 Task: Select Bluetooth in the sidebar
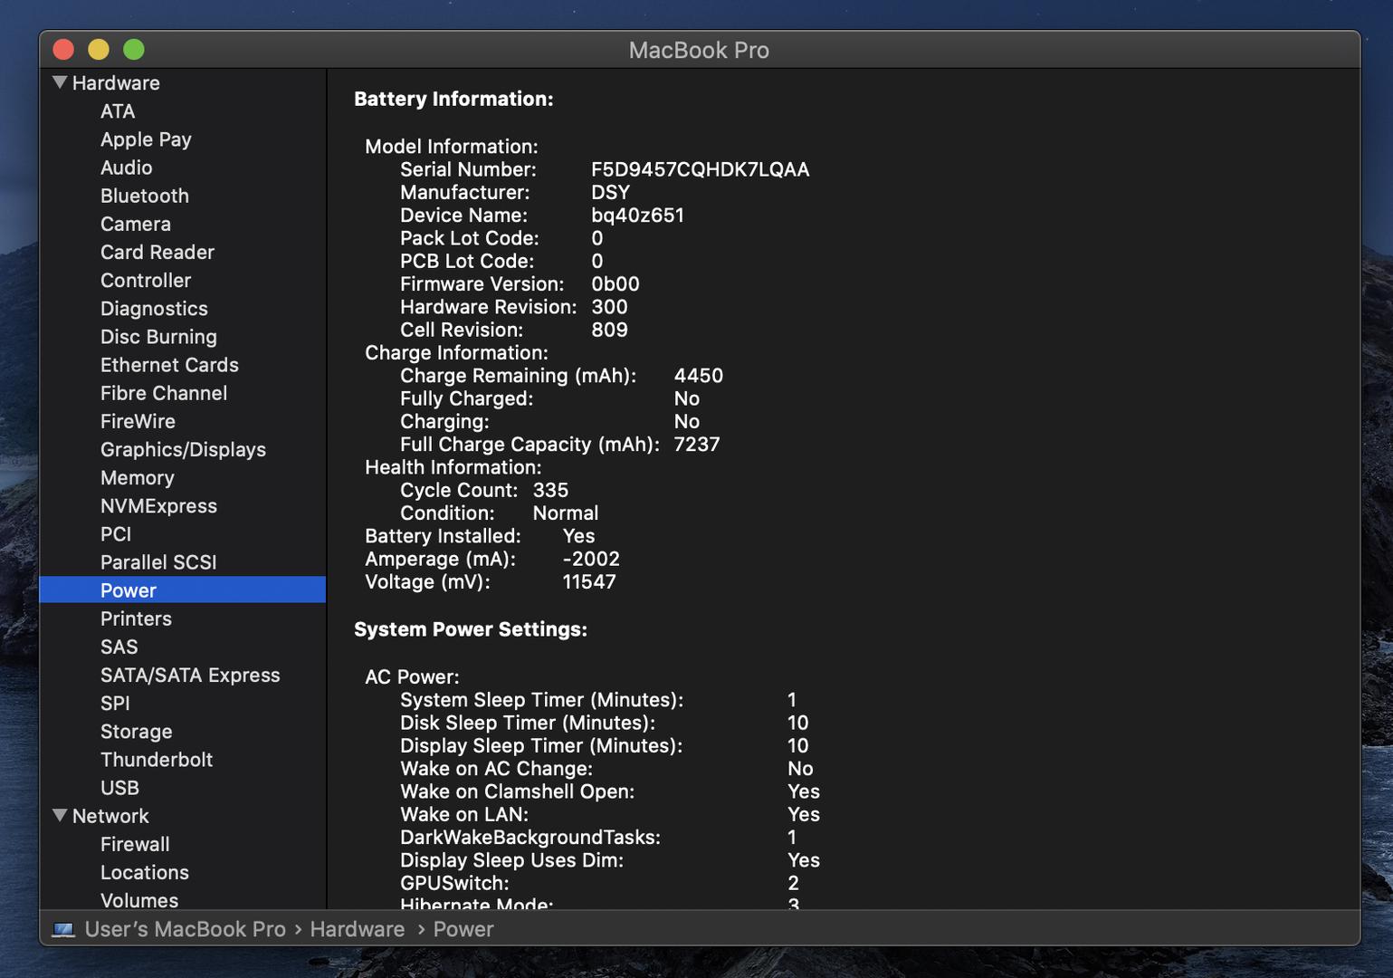point(144,196)
